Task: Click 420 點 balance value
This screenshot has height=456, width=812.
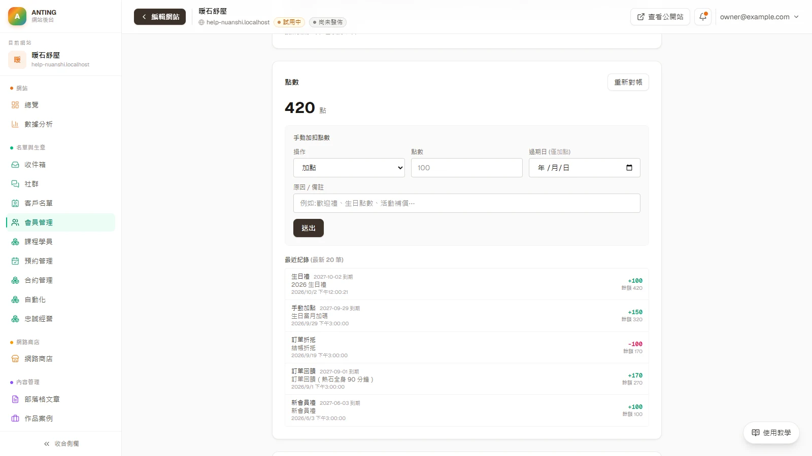Action: [x=306, y=108]
